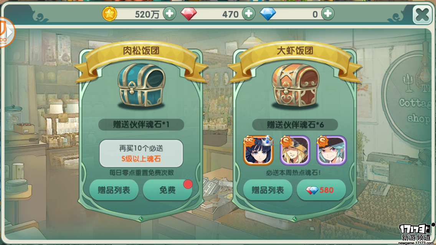This screenshot has height=245, width=436.
Task: Open the teal 肉松饭团 treasure chest
Action: point(141,85)
